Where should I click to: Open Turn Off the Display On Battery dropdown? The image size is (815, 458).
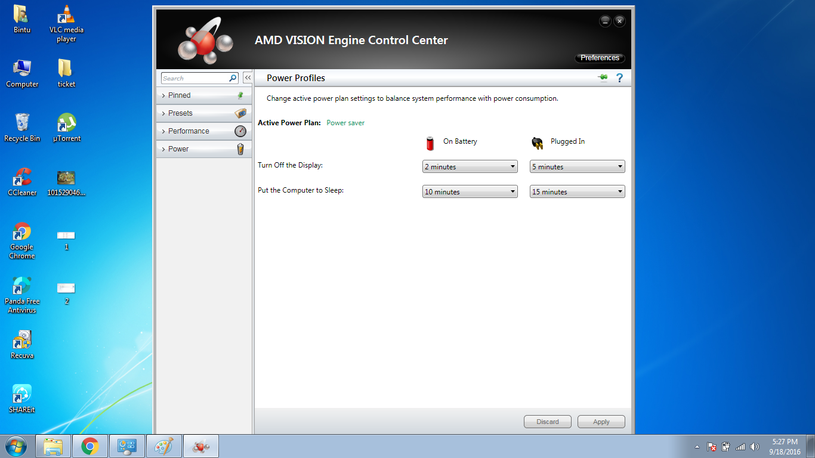pos(470,167)
